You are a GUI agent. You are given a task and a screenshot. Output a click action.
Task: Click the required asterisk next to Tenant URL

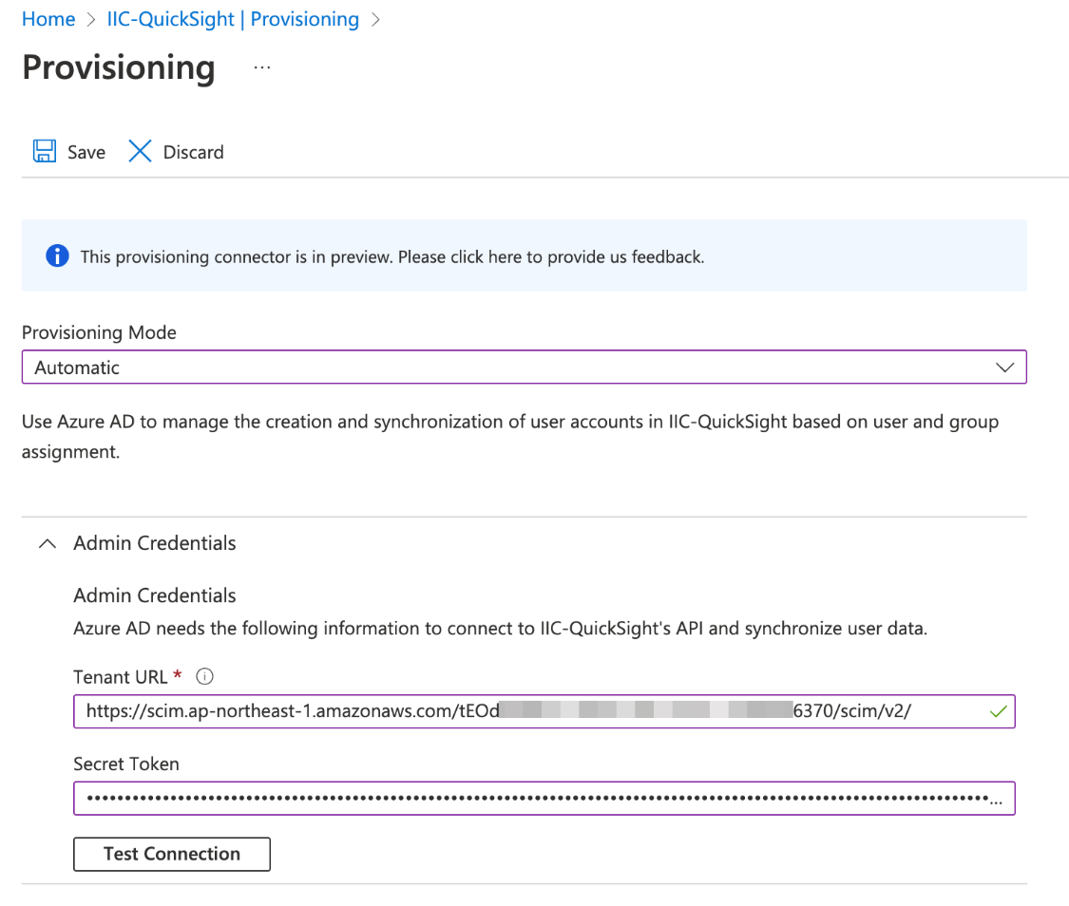178,673
